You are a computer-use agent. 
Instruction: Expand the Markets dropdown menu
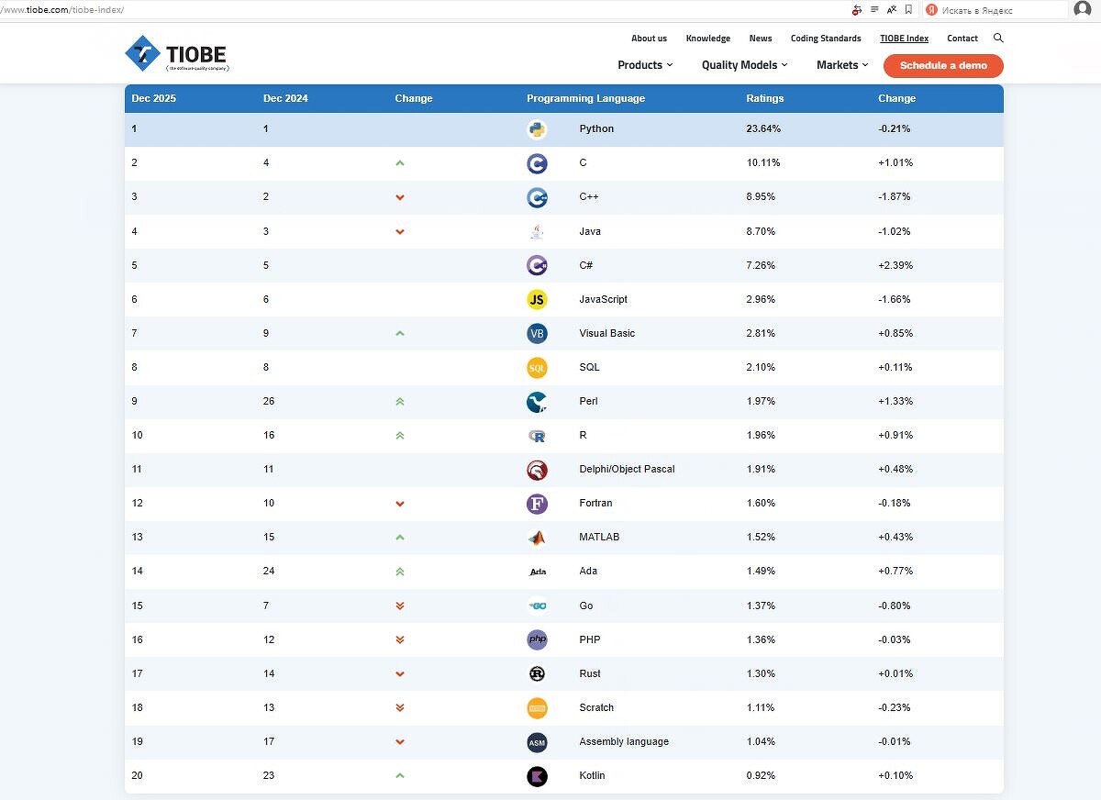pos(841,65)
